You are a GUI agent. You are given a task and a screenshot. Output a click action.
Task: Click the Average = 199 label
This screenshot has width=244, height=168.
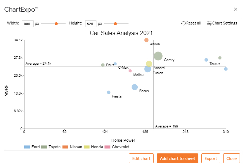tap(167, 126)
